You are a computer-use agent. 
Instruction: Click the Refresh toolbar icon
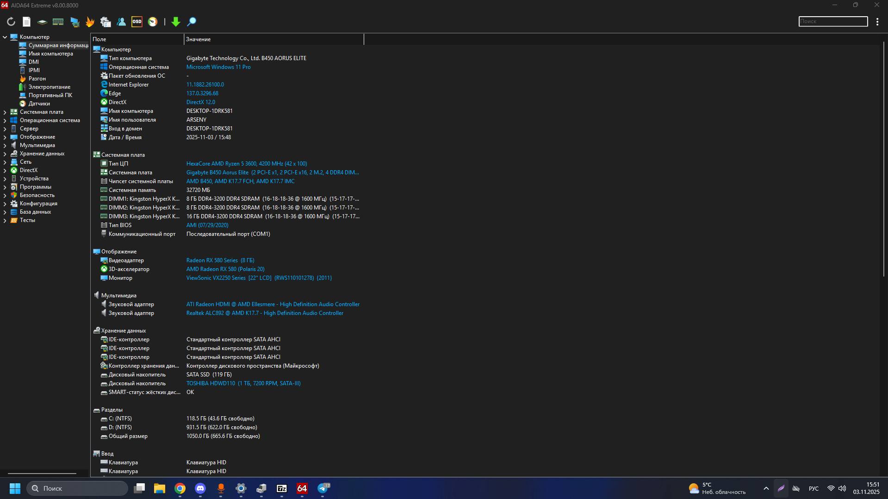tap(11, 22)
